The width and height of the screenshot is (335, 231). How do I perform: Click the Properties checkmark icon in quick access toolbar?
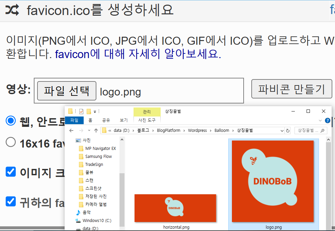pyautogui.click(x=81, y=111)
